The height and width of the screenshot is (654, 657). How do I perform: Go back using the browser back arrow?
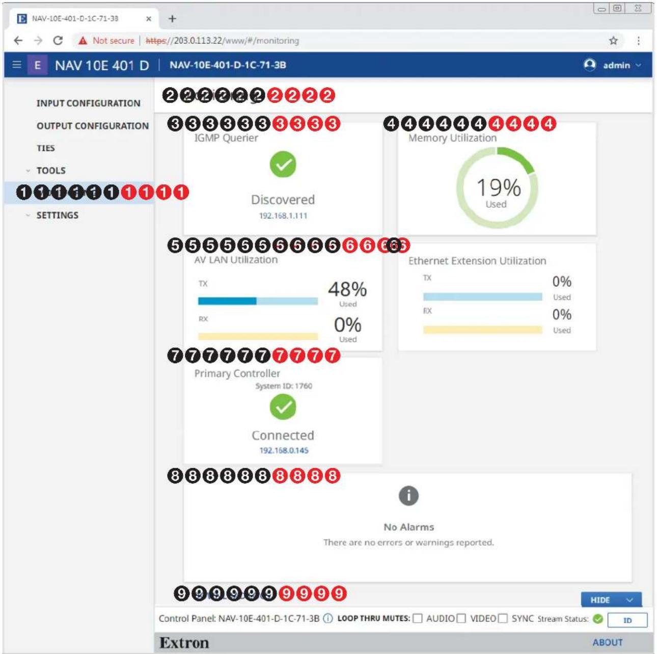(x=18, y=40)
